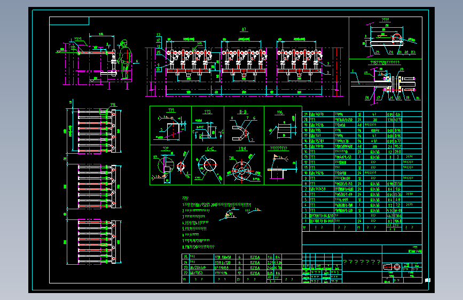Select the middle plan view pipe bank
Viewport: 463px width, 300px height.
[x=97, y=187]
